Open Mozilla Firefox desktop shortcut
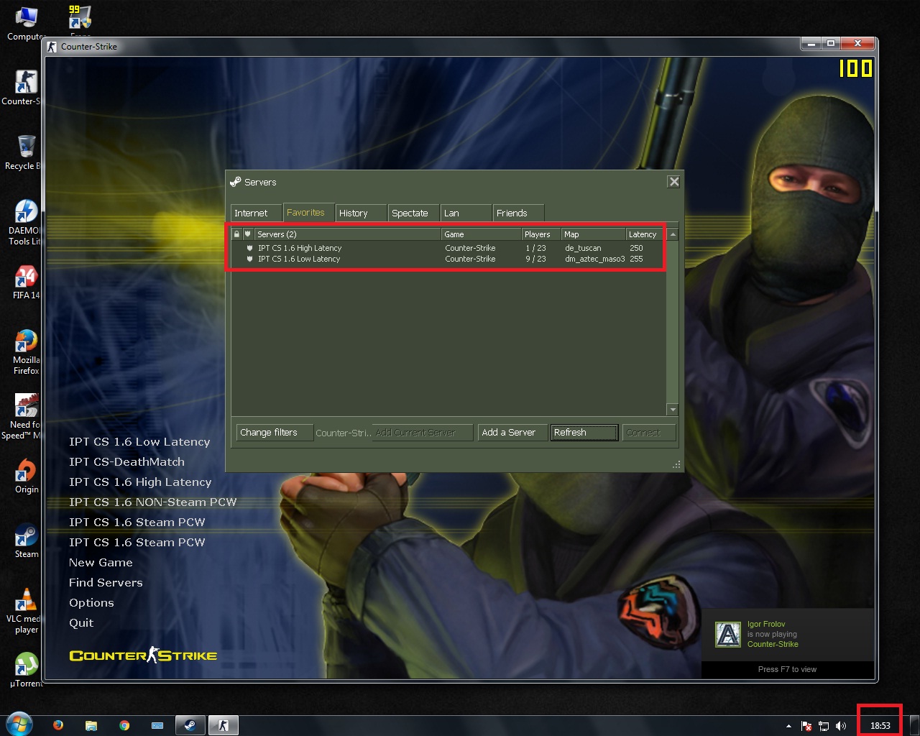 [x=26, y=352]
